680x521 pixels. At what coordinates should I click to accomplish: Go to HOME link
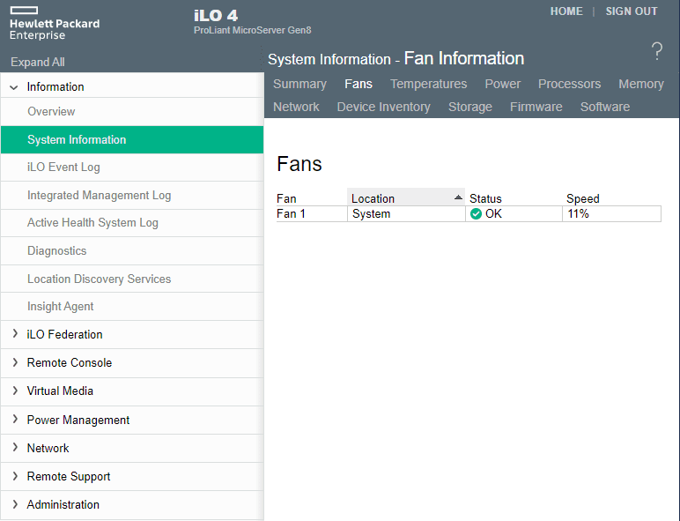click(x=566, y=11)
